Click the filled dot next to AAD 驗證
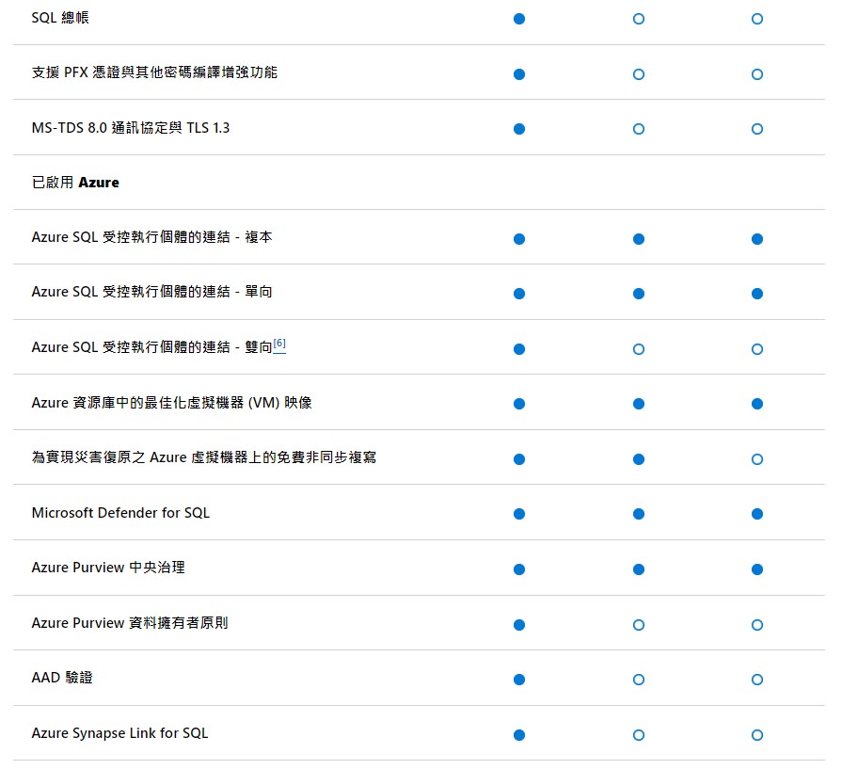This screenshot has height=769, width=842. (x=518, y=679)
